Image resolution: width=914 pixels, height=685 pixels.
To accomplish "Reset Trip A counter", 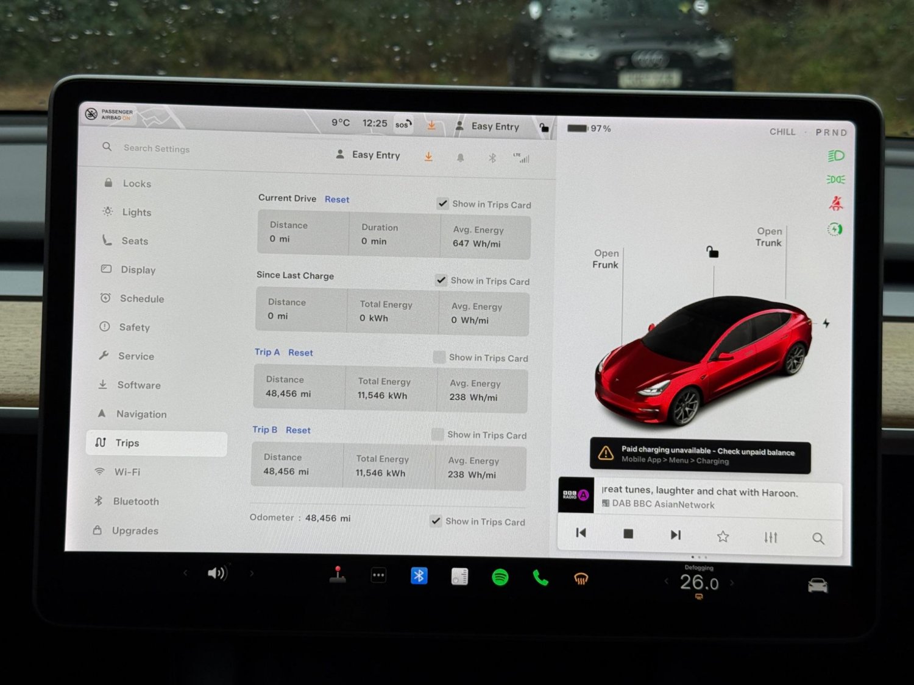I will point(300,353).
